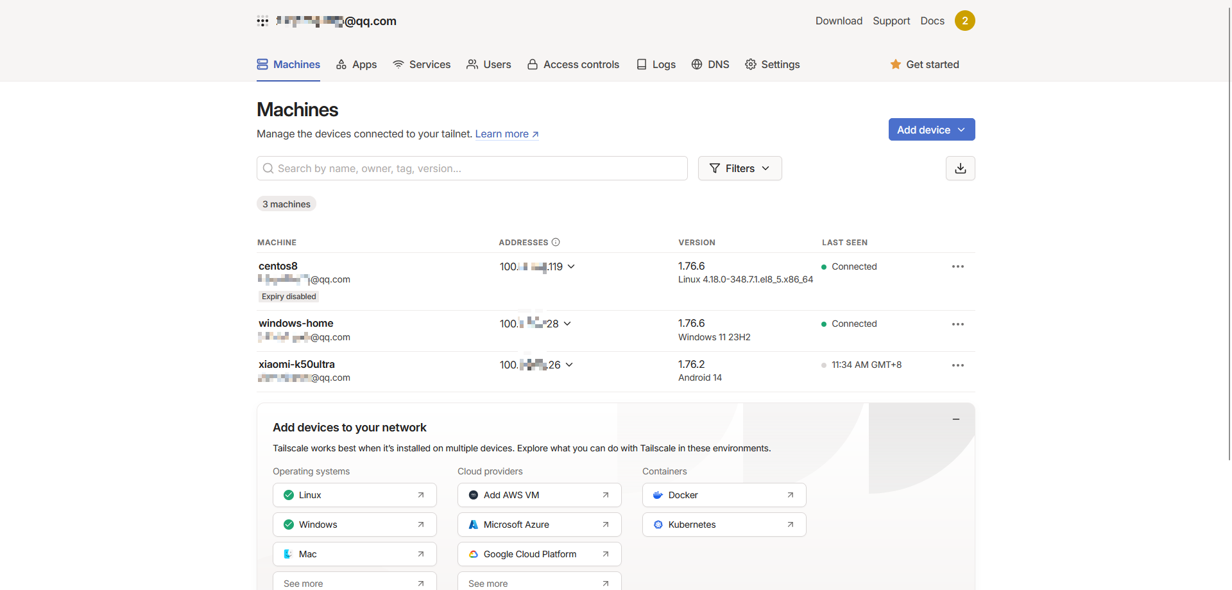Click the download CSV export icon button
Image resolution: width=1232 pixels, height=590 pixels.
point(960,168)
